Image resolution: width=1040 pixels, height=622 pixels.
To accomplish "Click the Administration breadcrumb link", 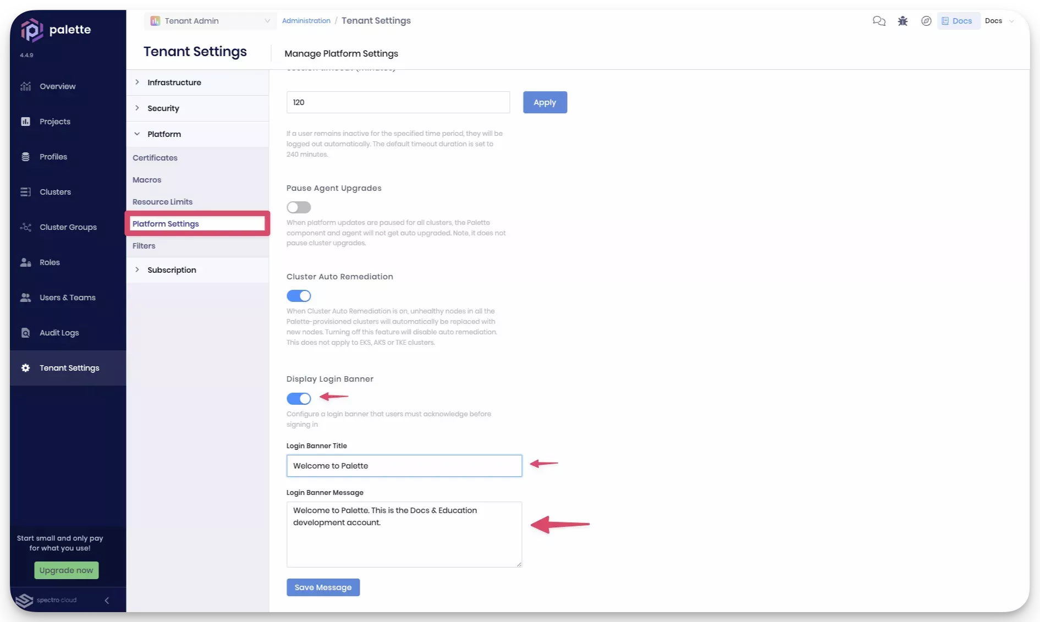I will 306,20.
